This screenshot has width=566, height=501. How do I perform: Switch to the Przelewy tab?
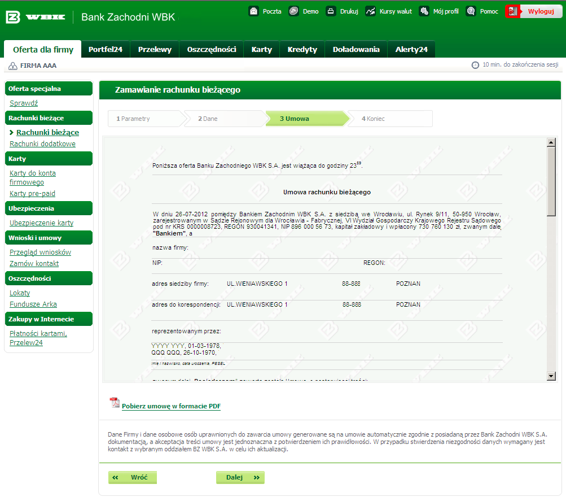point(155,49)
